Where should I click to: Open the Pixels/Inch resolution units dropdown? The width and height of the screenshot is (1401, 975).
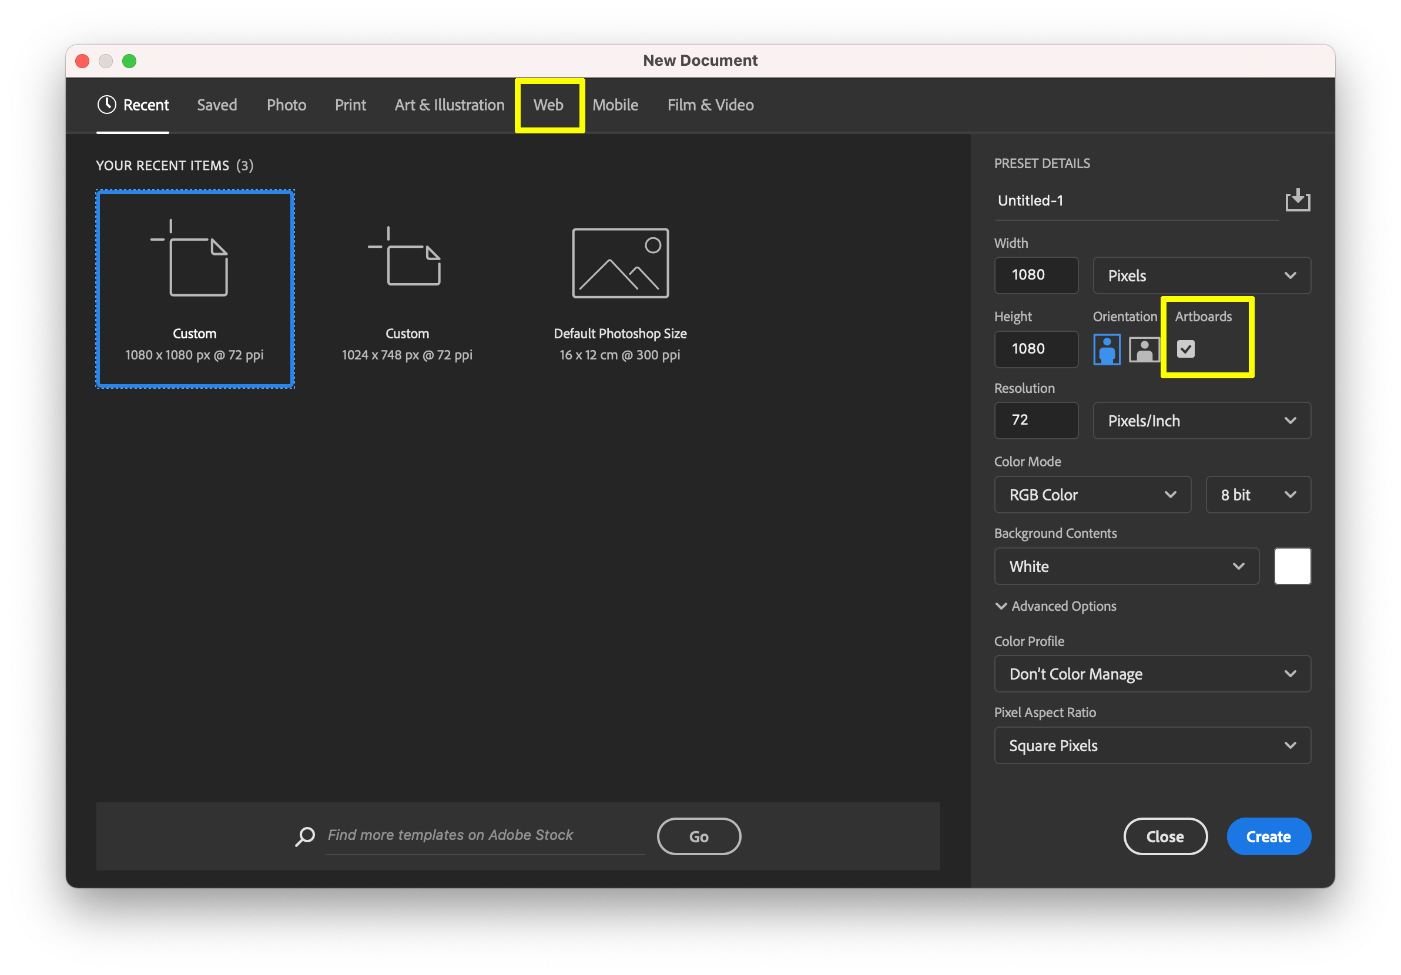1201,421
